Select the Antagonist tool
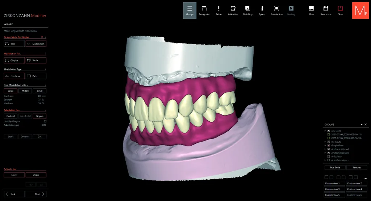The image size is (371, 201). [x=204, y=11]
